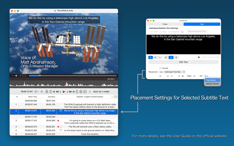Screen dimensions: 234x146
Task: Click the video playback progress bar
Action: click(73, 76)
